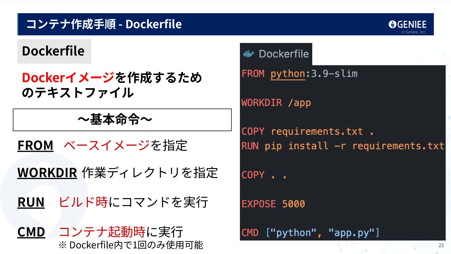
Task: Click the red ビルド時 text
Action: point(83,202)
